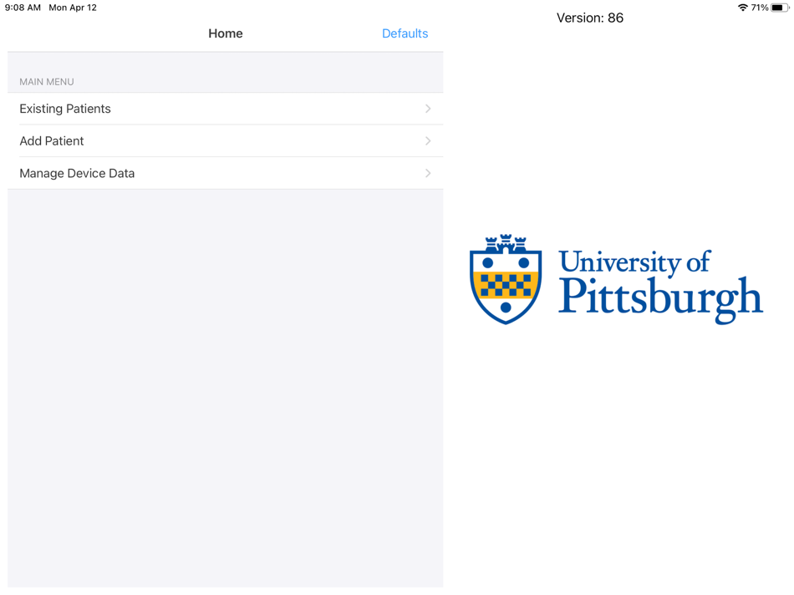Select Add Patient from the main menu
The image size is (794, 595).
click(x=52, y=140)
